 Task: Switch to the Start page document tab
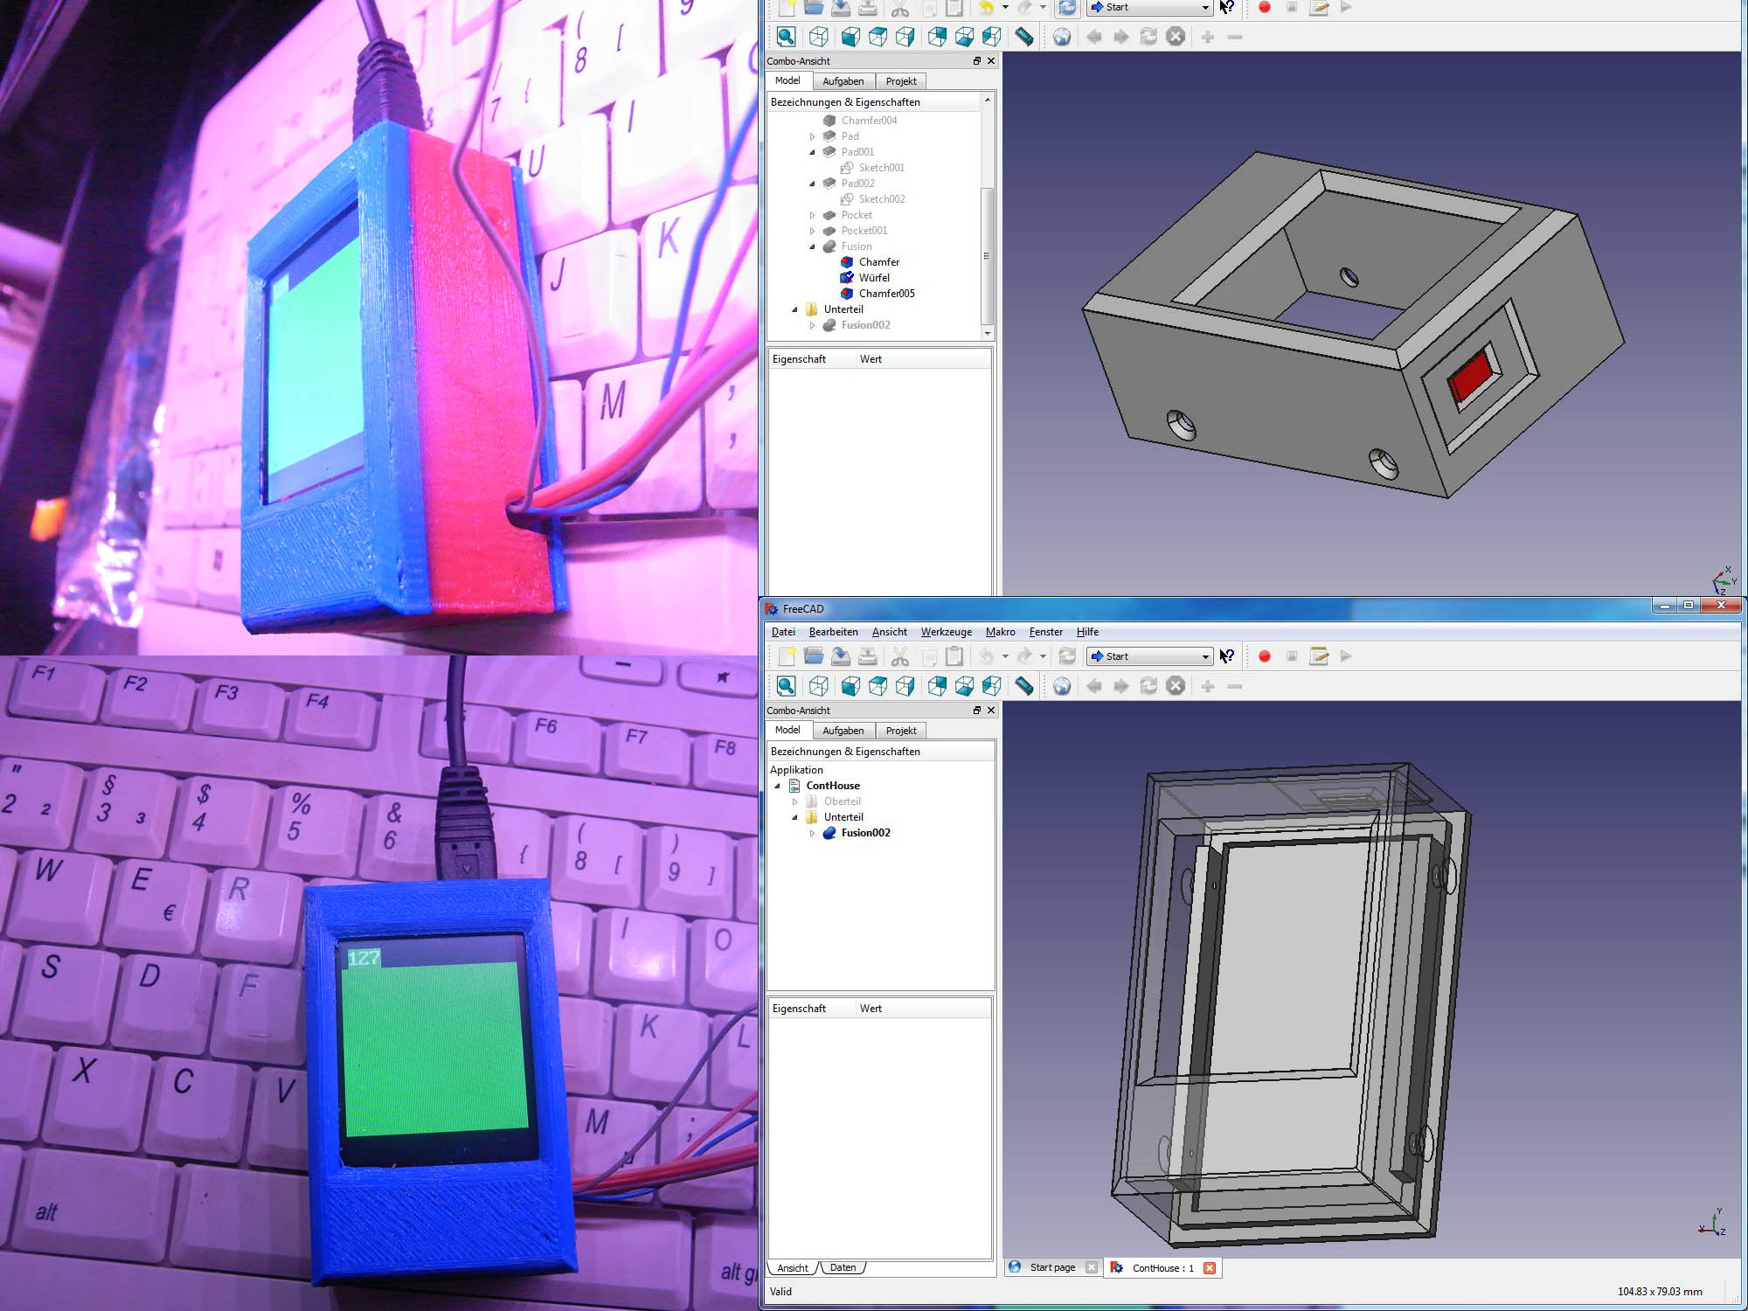[1051, 1267]
